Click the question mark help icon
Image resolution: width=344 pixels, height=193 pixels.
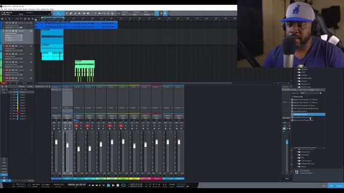(95, 13)
